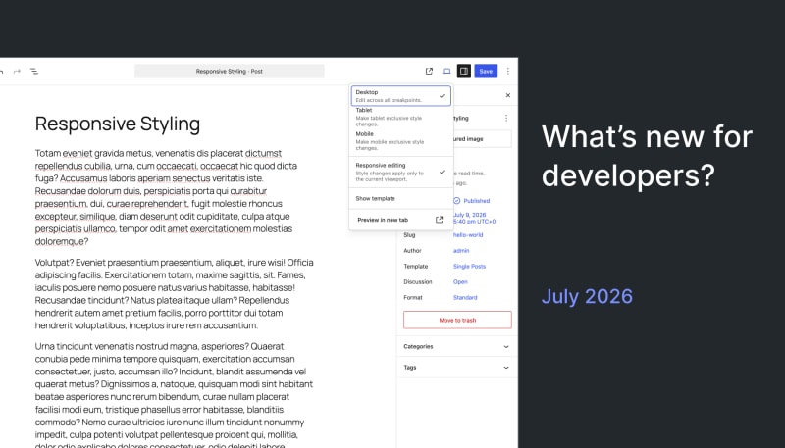Screen dimensions: 785x448
Task: Click the laptop preview device icon
Action: (x=446, y=71)
